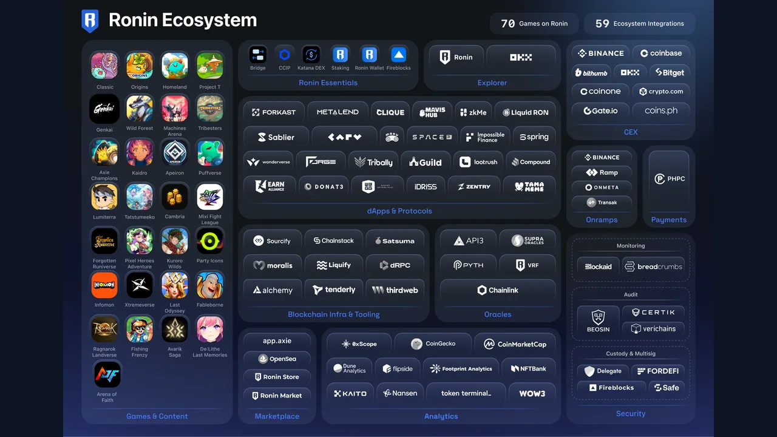Select the Pixel Heroes Adventure icon
This screenshot has height=437, width=777.
coord(140,241)
